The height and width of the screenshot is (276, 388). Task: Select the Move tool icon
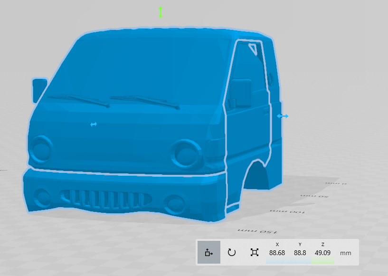click(x=209, y=252)
